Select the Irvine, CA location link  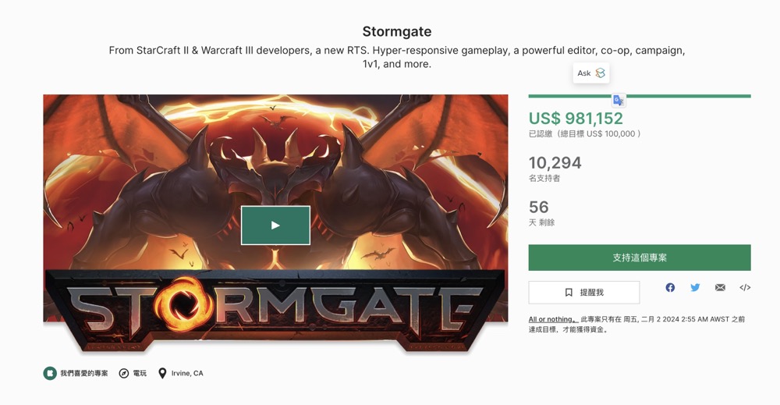[x=181, y=374]
